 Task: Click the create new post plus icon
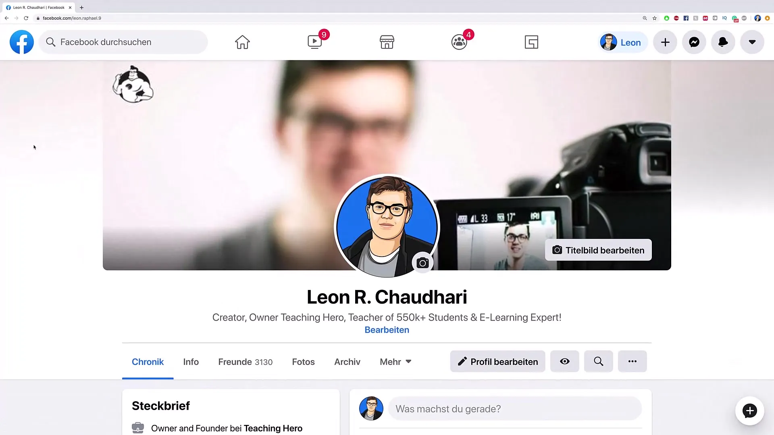pos(665,42)
